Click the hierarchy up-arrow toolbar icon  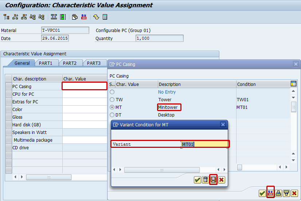click(24, 17)
